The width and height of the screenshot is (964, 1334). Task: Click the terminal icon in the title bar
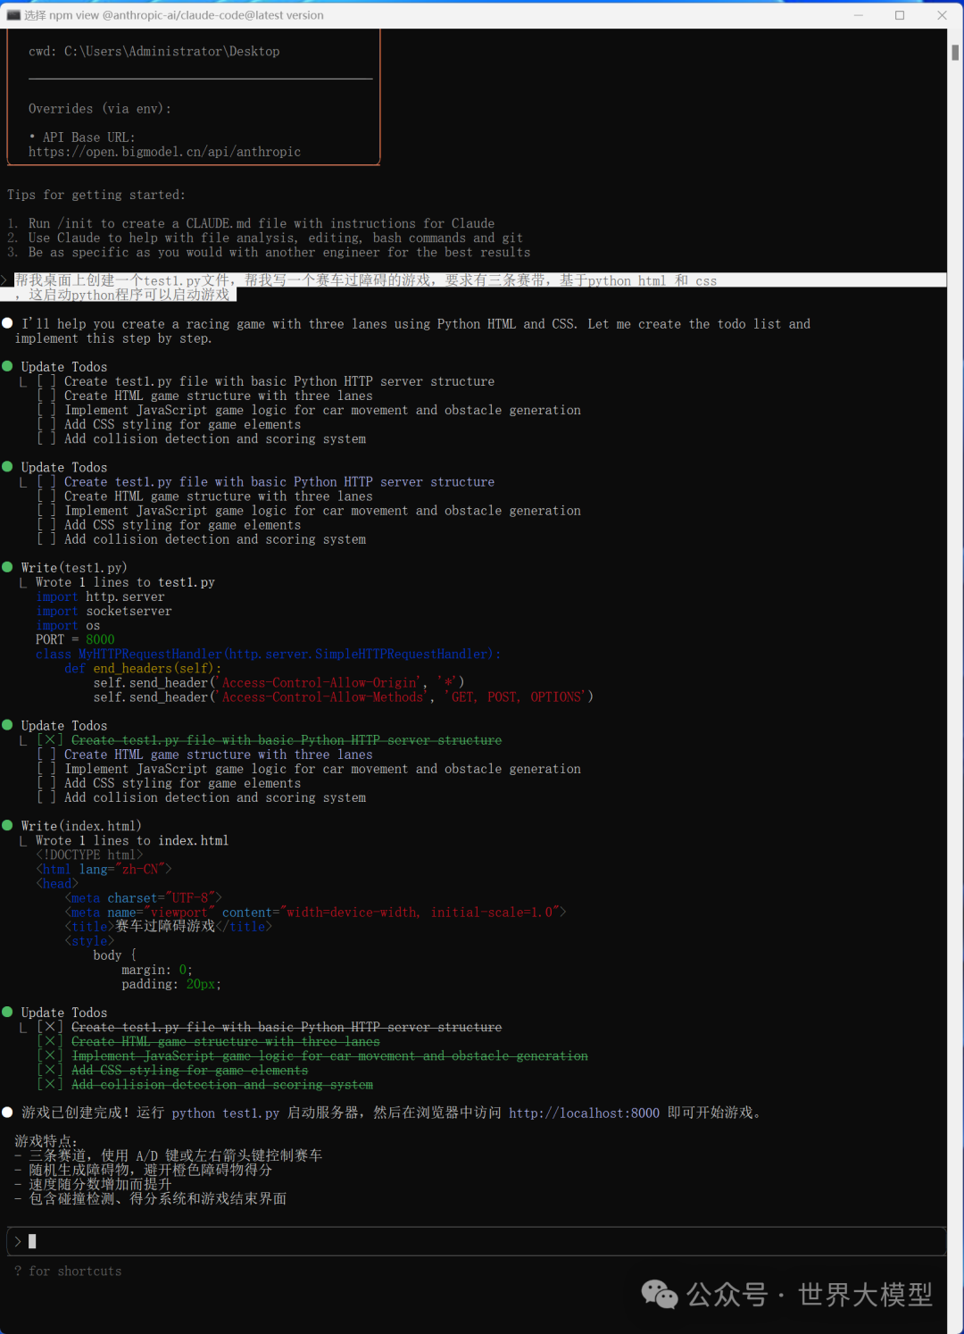pyautogui.click(x=13, y=15)
